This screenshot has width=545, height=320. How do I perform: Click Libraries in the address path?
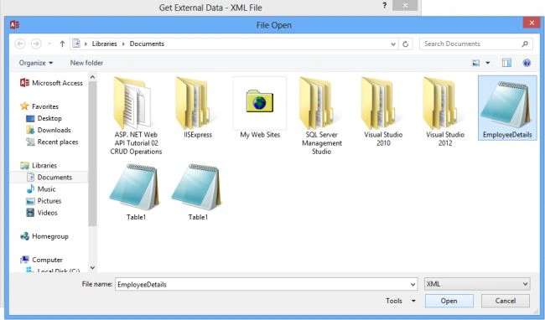pyautogui.click(x=104, y=44)
